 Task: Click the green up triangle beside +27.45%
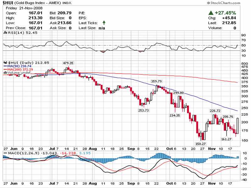(211, 13)
